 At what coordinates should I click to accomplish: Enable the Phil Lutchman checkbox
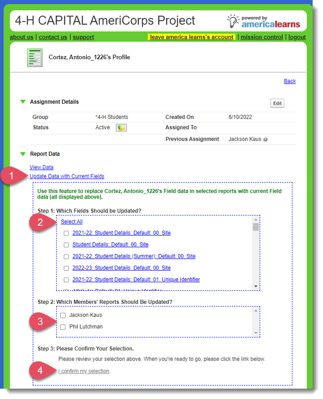(x=63, y=327)
